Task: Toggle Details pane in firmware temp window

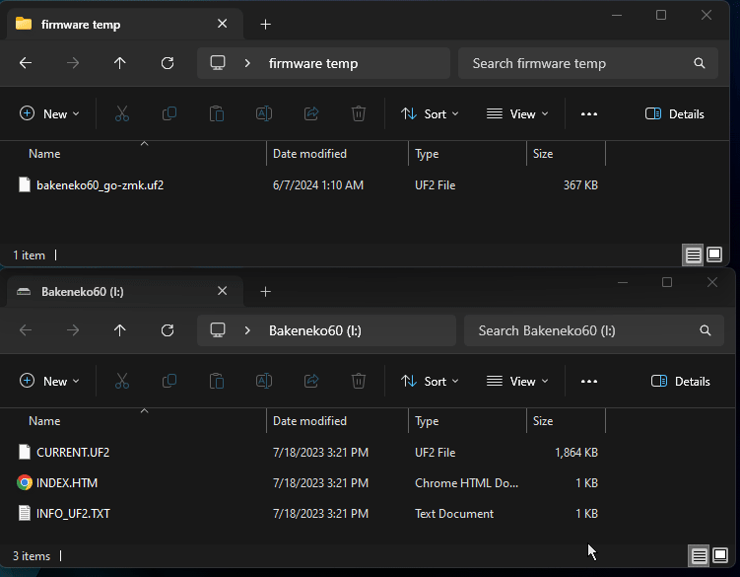Action: (675, 113)
